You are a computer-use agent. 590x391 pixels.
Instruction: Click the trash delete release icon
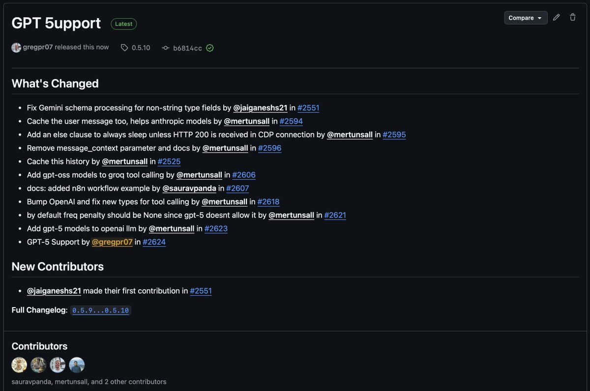point(573,18)
